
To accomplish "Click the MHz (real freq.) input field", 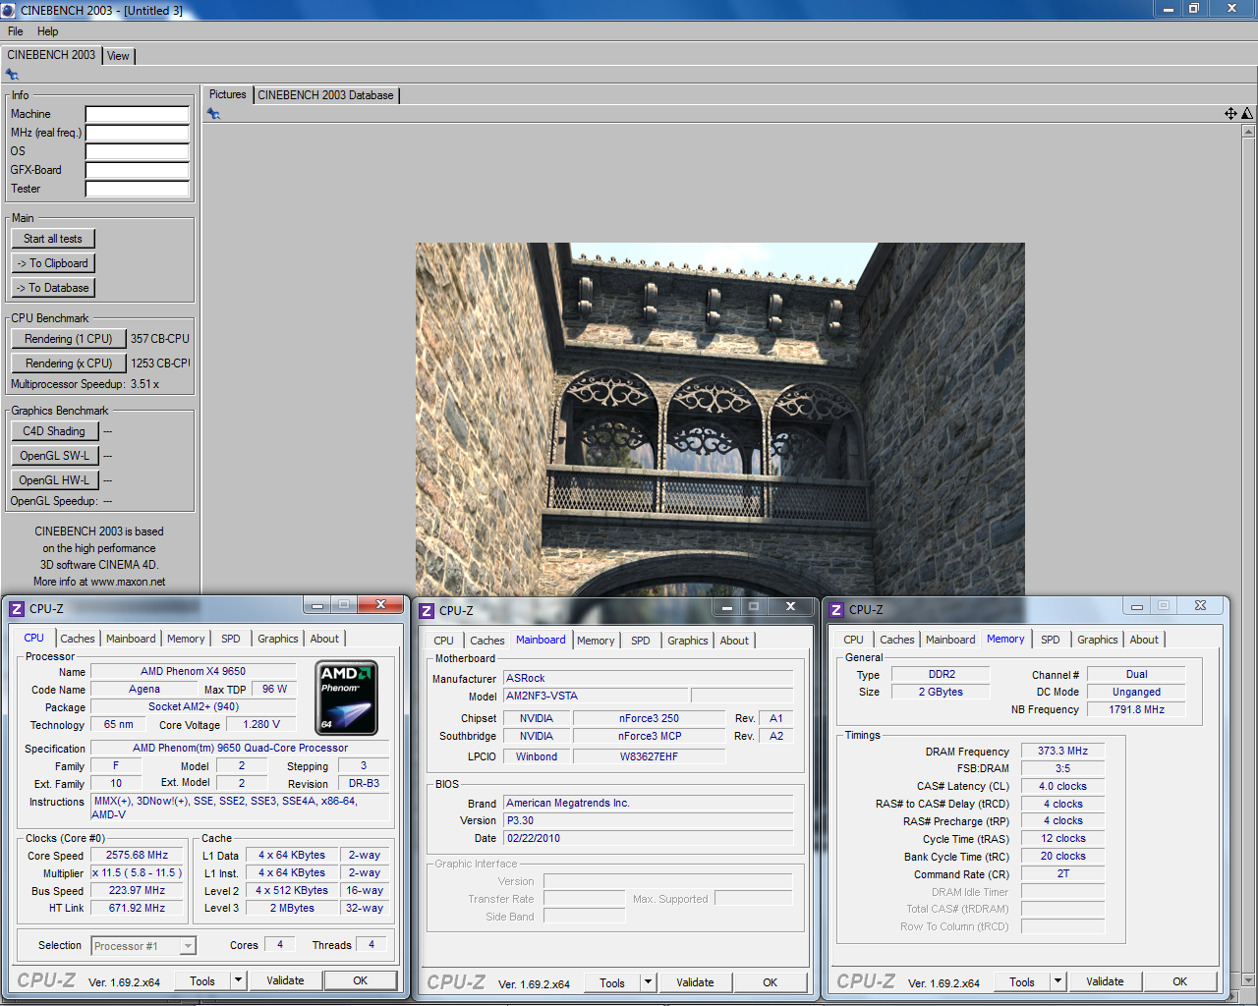I will click(137, 133).
